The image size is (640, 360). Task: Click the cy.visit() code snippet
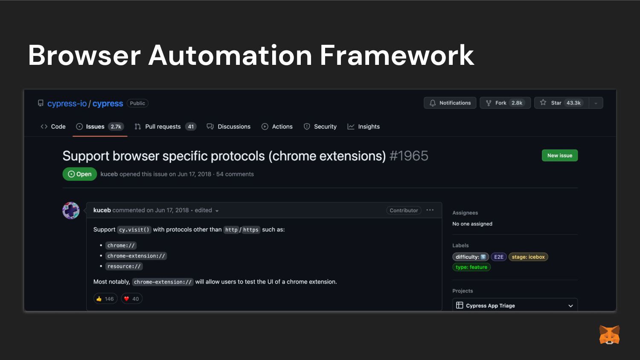[x=134, y=229]
